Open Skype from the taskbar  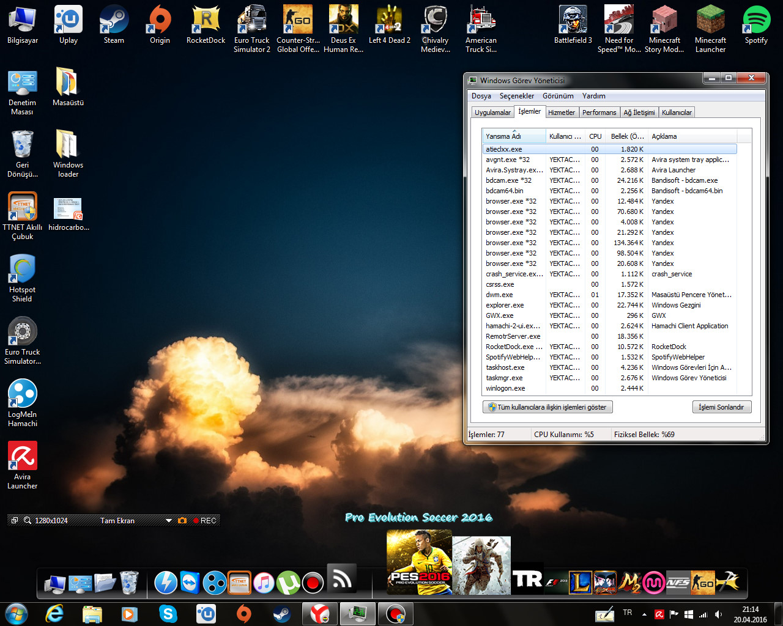click(x=168, y=613)
